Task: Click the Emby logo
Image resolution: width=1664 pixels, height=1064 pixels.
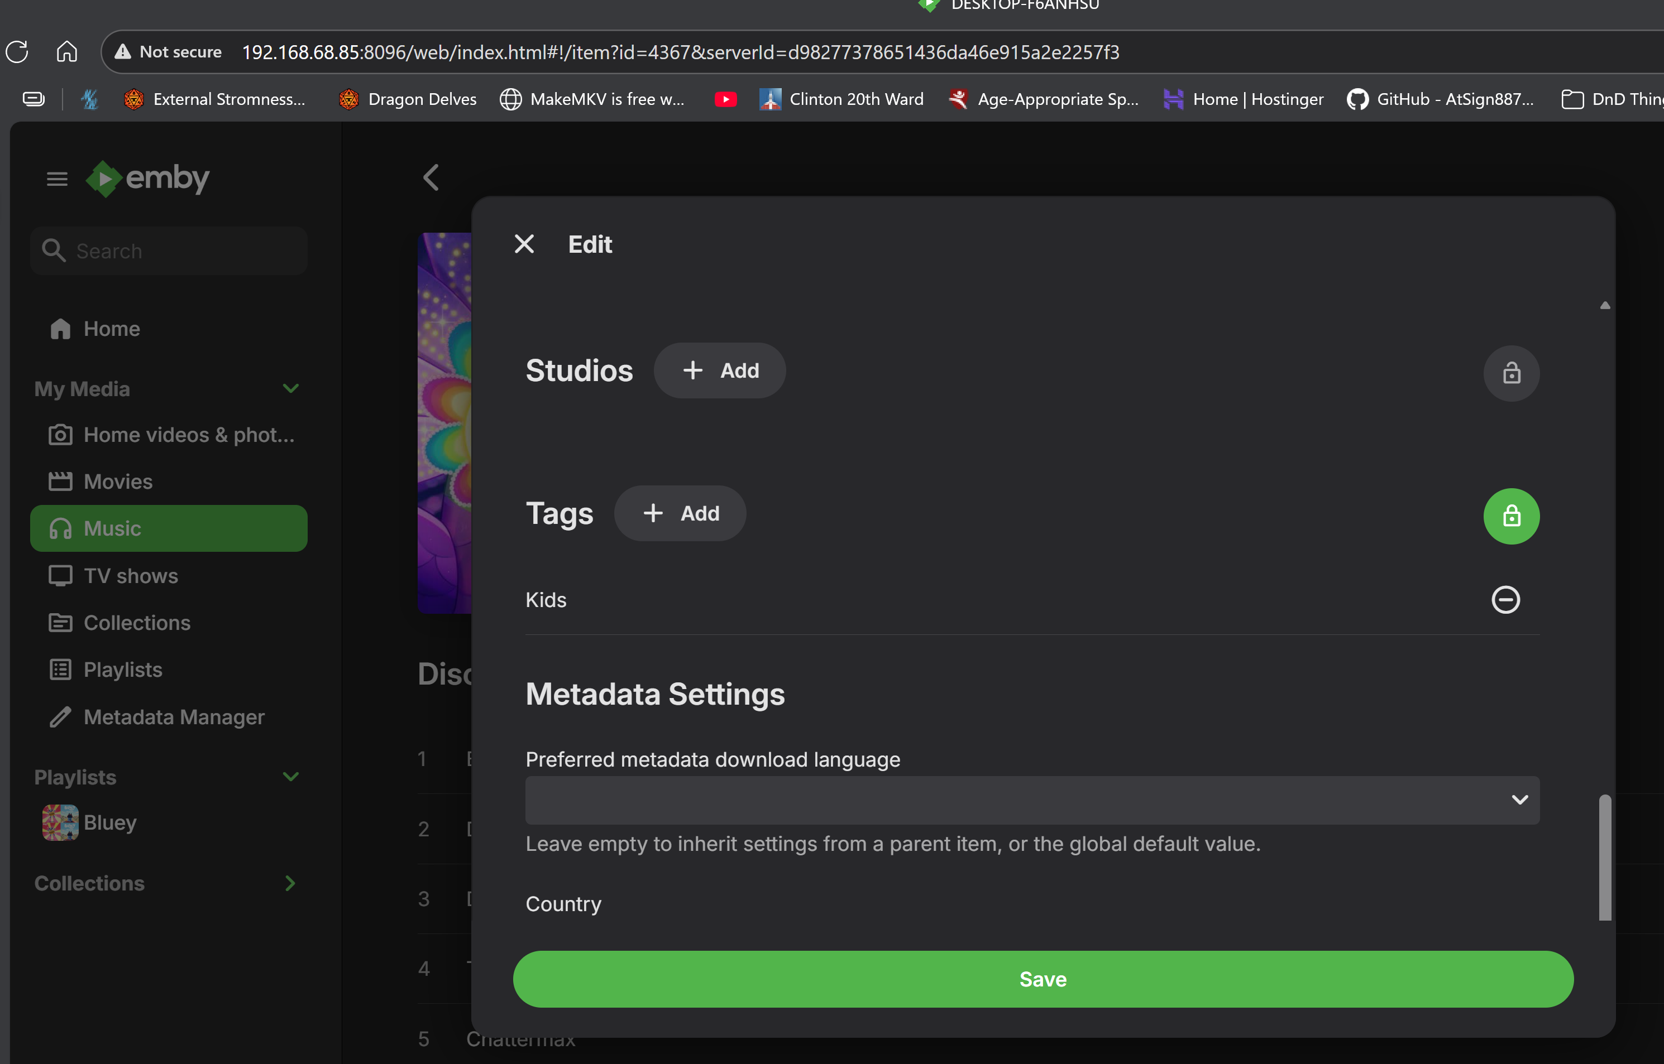Action: coord(147,178)
